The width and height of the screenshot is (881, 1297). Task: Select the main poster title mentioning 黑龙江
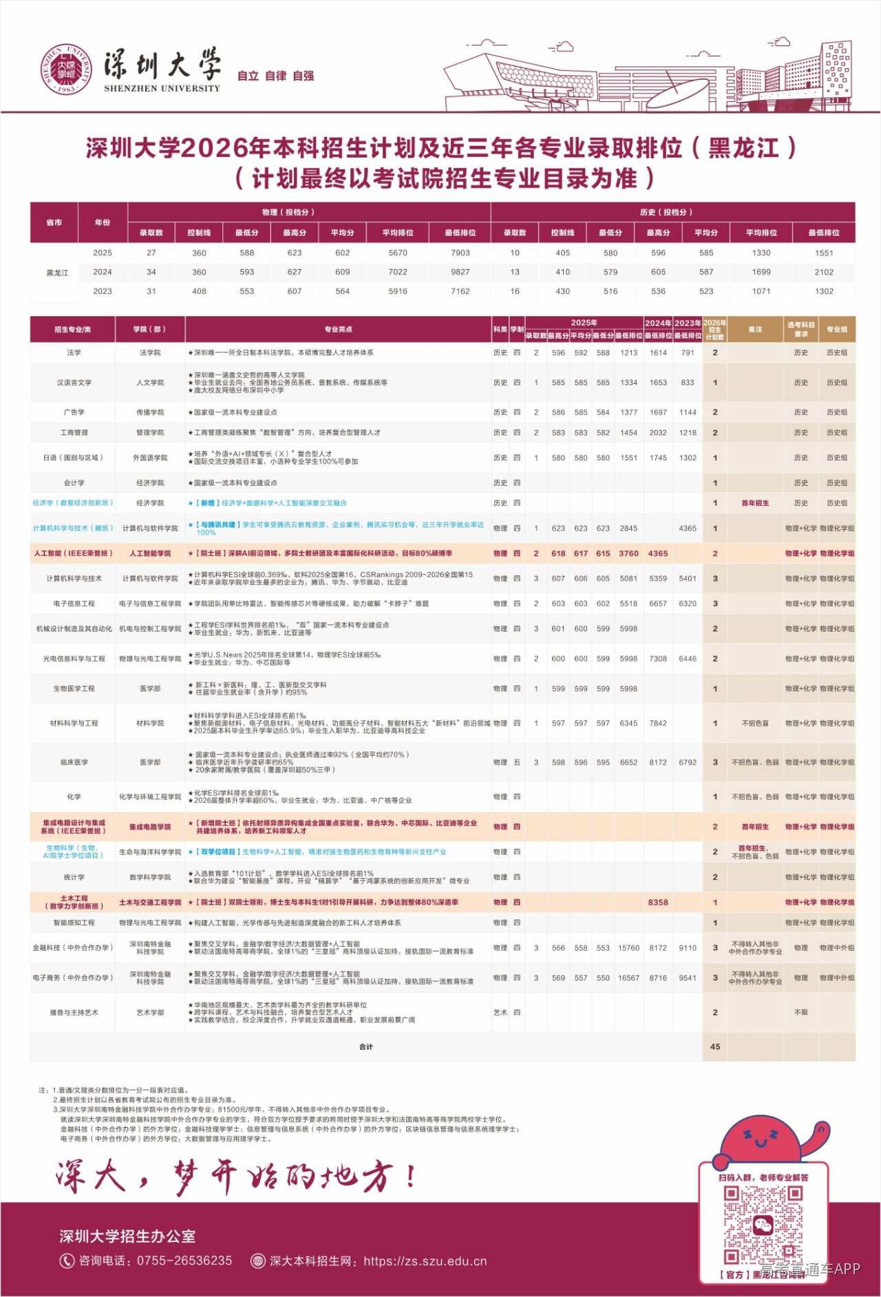(x=441, y=148)
